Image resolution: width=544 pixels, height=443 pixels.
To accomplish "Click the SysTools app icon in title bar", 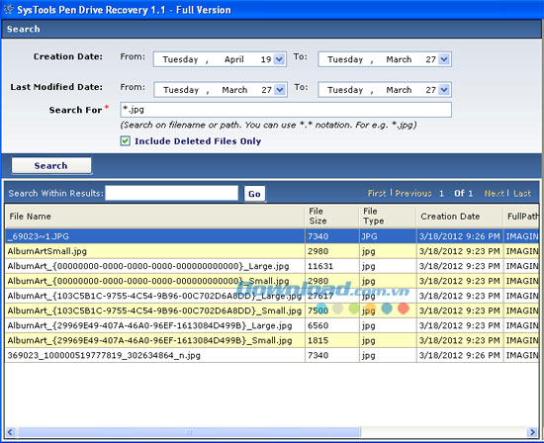I will tap(8, 9).
